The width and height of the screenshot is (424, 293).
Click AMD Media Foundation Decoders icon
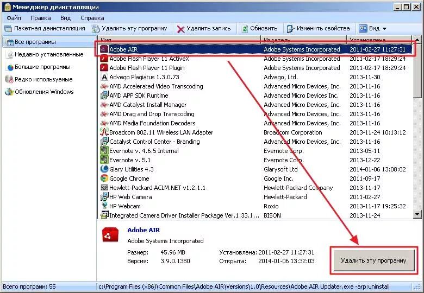104,123
